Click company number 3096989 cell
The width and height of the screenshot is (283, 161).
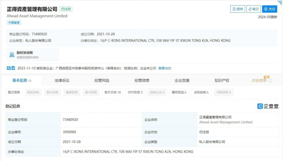[69, 132]
